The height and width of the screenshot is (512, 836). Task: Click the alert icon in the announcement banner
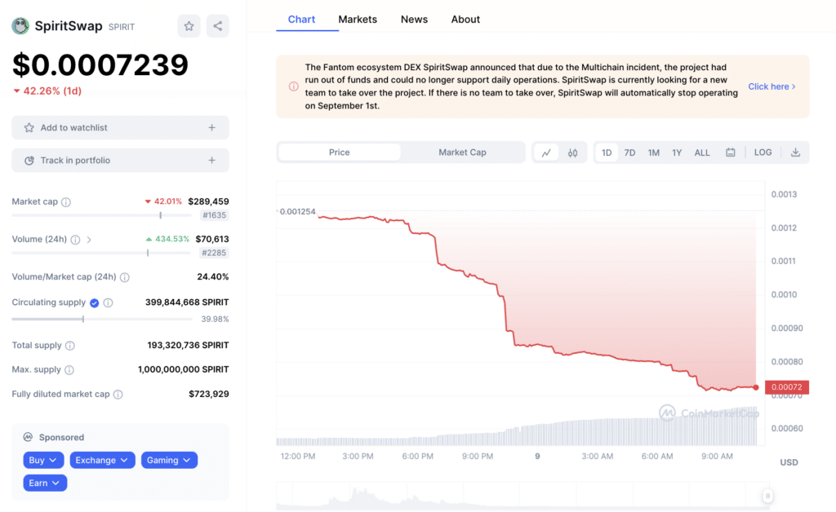294,86
